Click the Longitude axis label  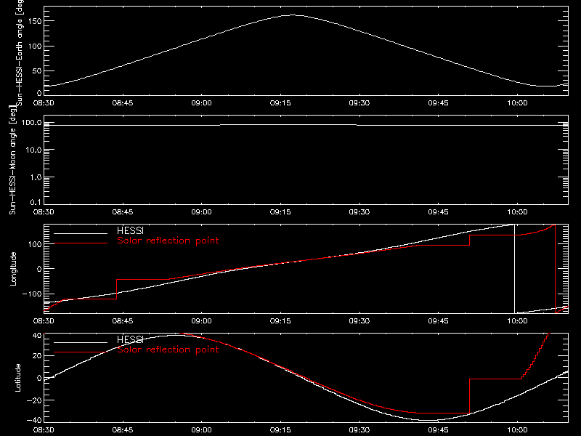pos(13,269)
